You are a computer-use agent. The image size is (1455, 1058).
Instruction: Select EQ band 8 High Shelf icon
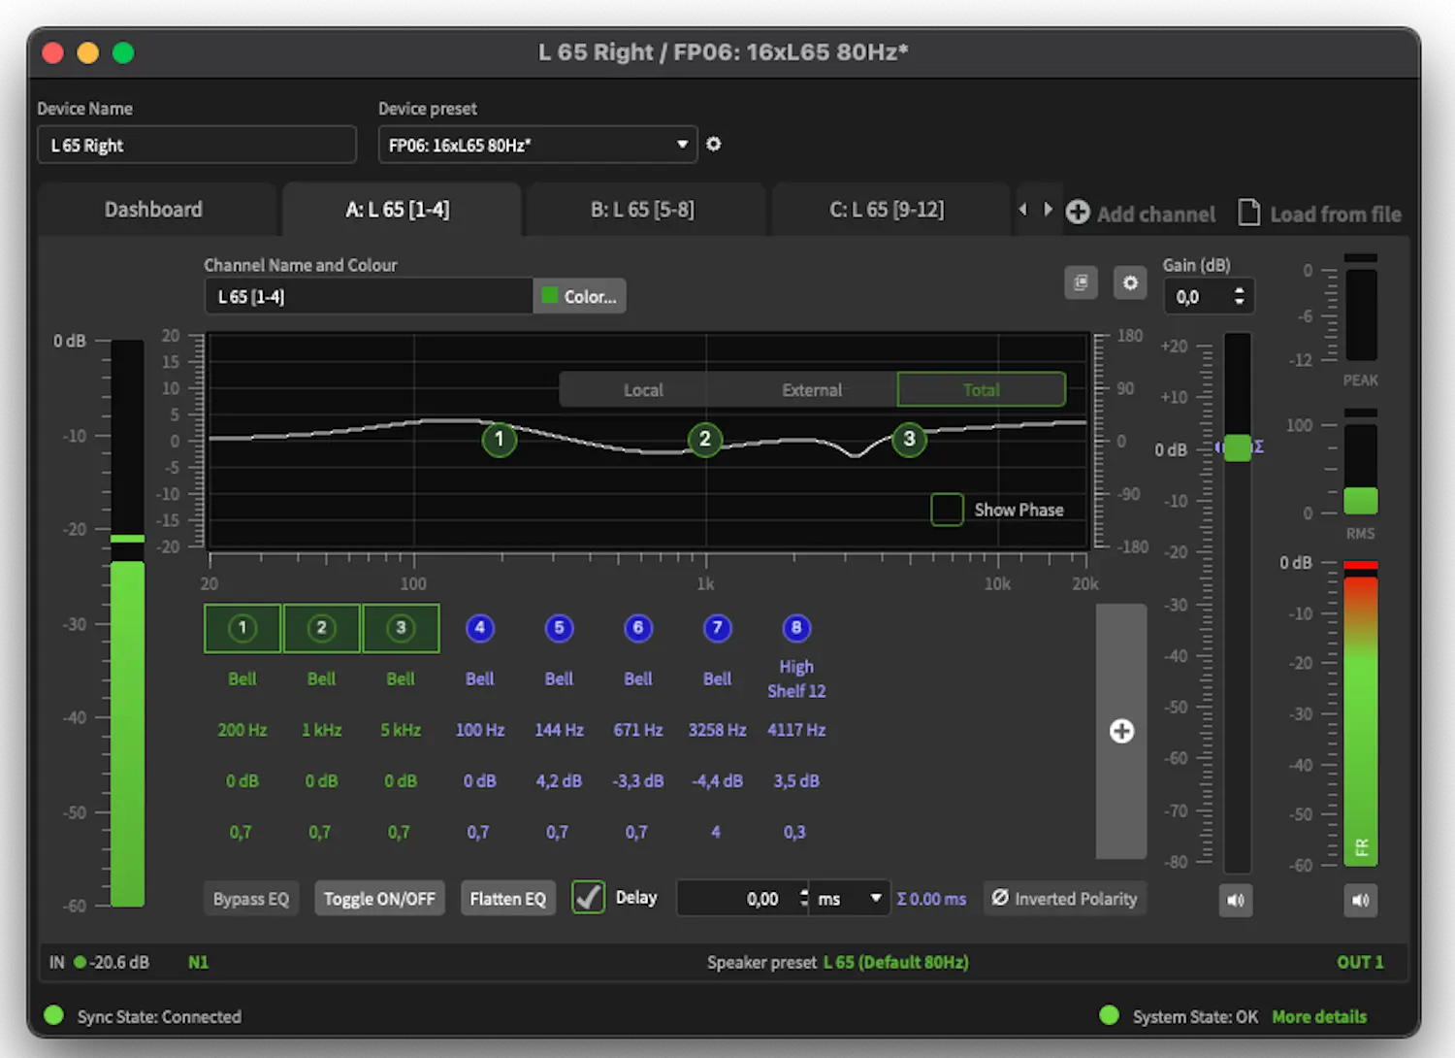pos(795,628)
